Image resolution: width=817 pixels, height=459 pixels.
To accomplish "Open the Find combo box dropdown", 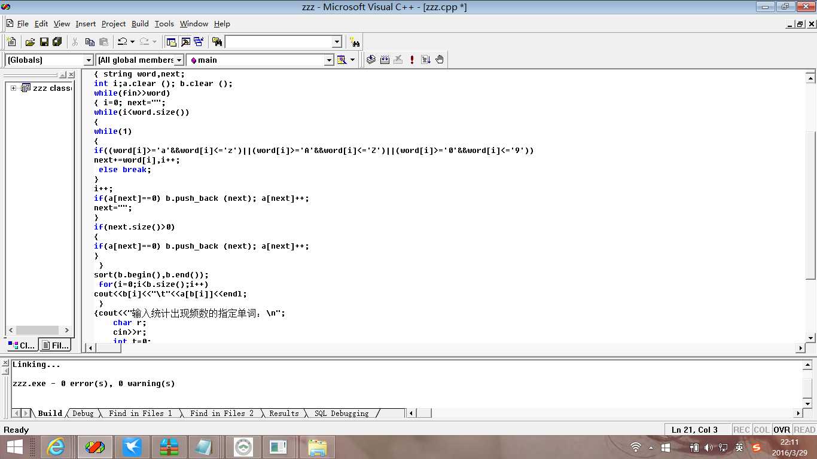I will pos(337,42).
